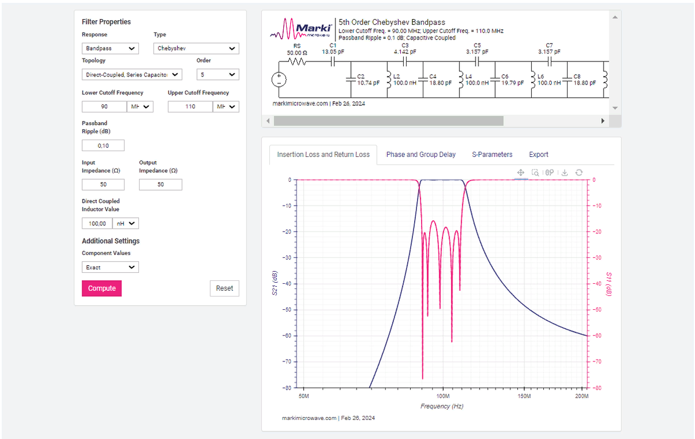
Task: Click the scroll left arrow under schematic
Action: pos(268,121)
